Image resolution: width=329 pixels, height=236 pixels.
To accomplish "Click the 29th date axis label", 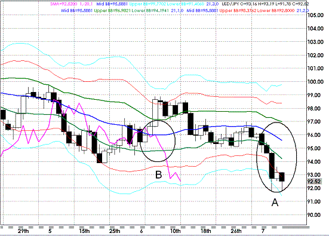I will click(x=23, y=231).
